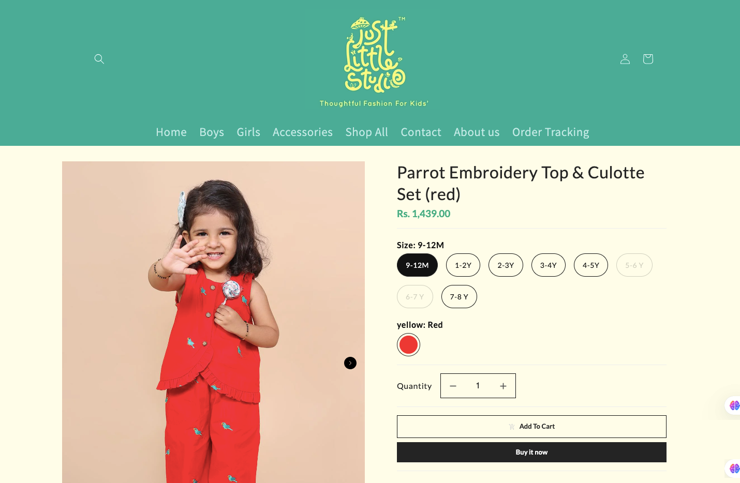Open the shopping cart icon
Screen dimensions: 740x483
pyautogui.click(x=648, y=59)
